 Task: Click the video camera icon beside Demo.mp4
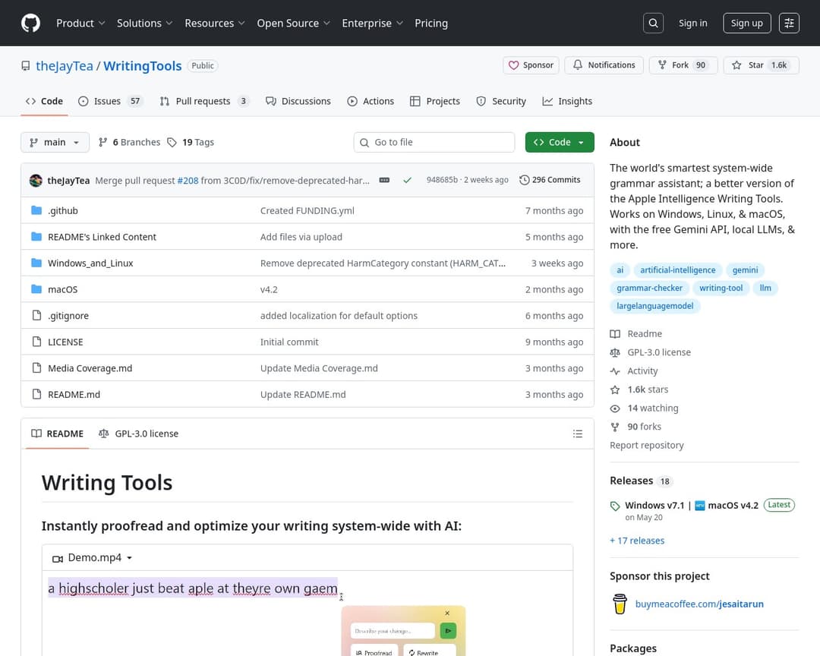58,557
